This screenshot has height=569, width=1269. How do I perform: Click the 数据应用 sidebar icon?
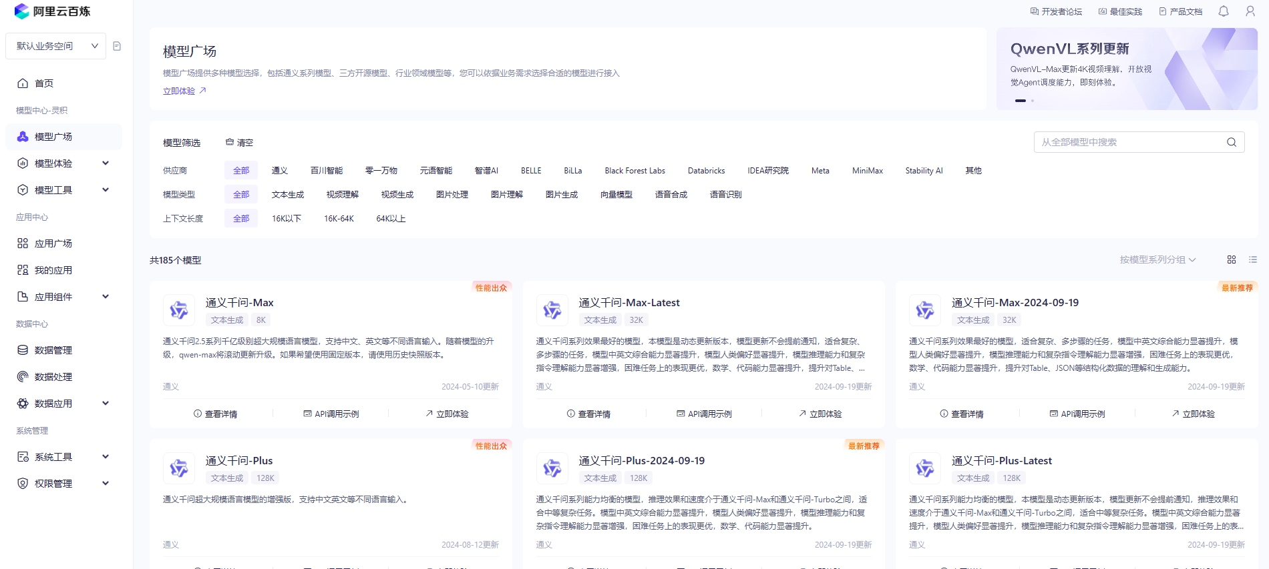click(x=23, y=404)
